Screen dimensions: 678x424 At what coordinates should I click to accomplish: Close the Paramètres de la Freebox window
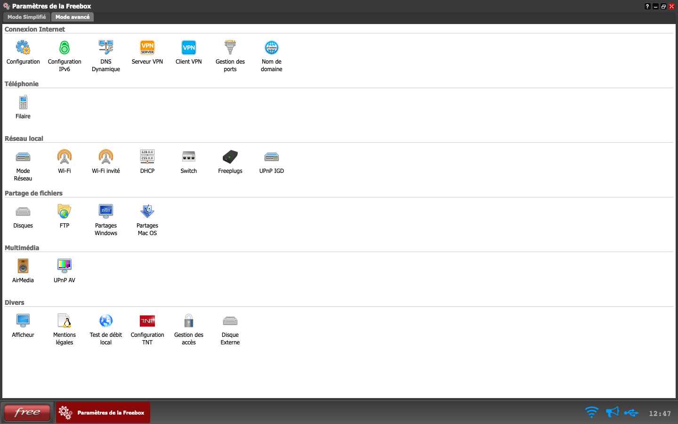[x=672, y=6]
